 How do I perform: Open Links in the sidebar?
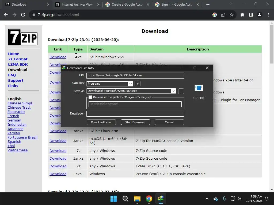point(13,86)
